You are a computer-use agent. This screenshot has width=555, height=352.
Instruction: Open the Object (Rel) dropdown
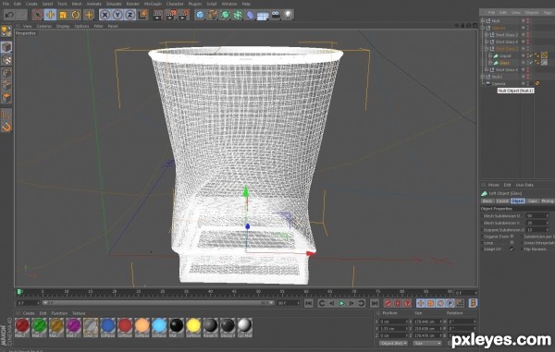pos(393,343)
